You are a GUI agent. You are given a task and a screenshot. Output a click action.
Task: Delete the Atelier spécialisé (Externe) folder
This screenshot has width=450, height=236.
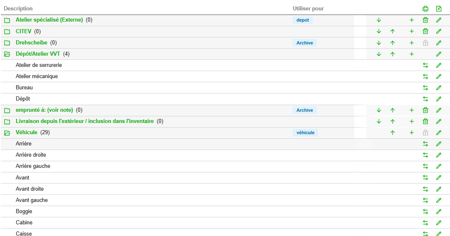tap(425, 20)
